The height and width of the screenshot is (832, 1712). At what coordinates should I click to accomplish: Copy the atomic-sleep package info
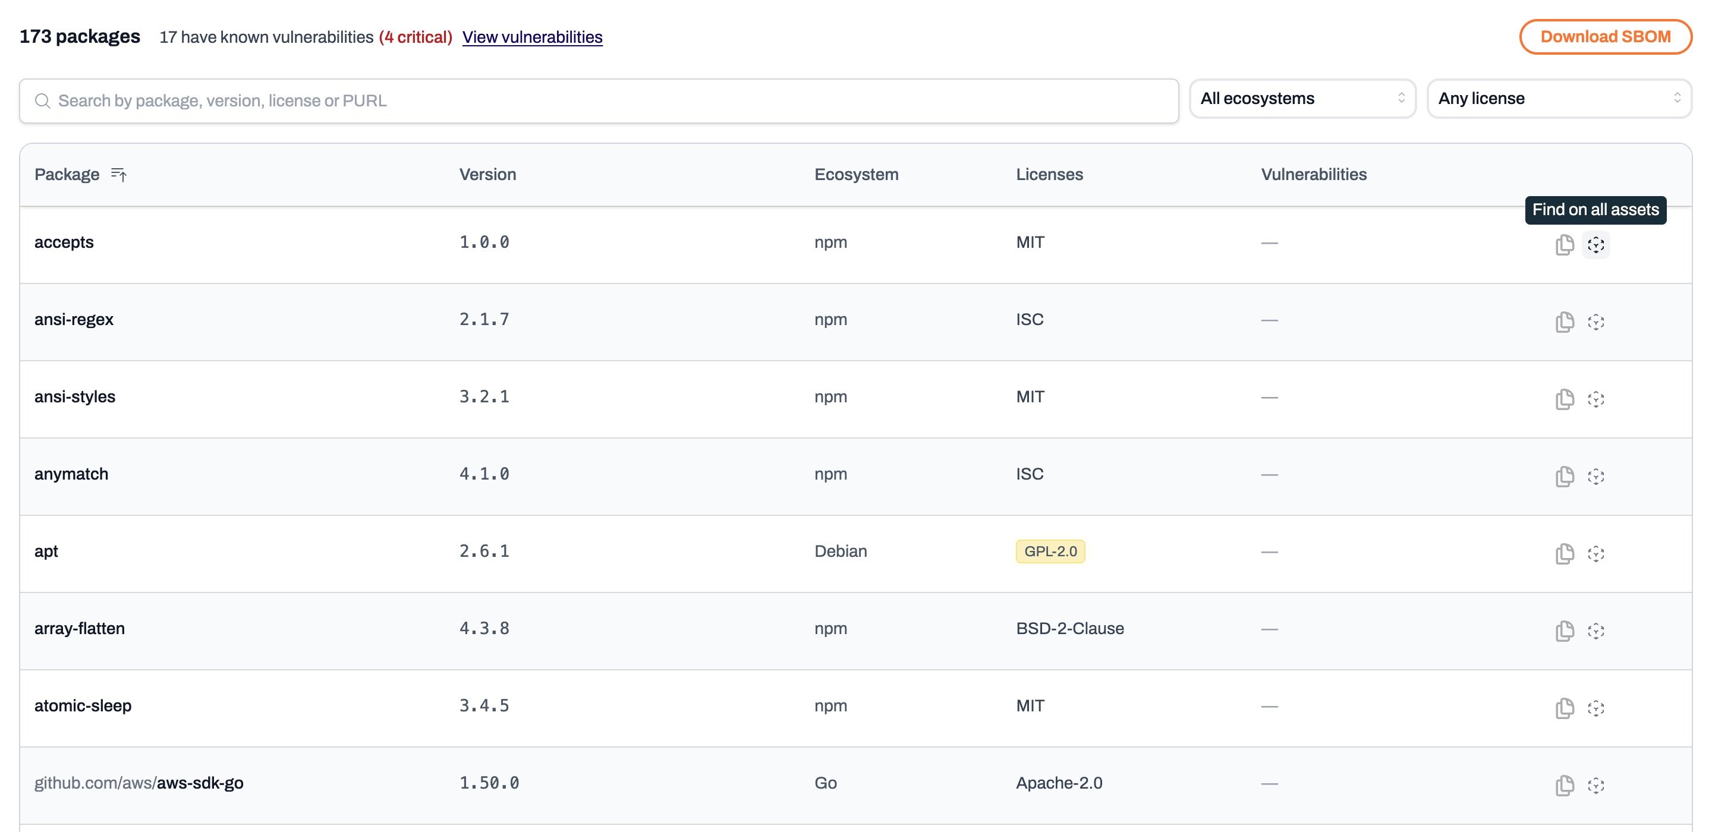(x=1565, y=708)
